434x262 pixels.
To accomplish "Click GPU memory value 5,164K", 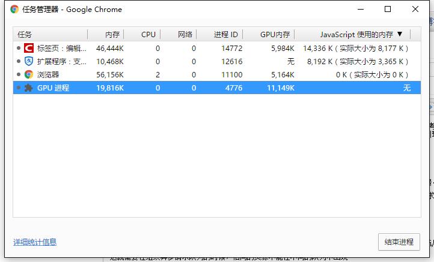I will pos(283,74).
